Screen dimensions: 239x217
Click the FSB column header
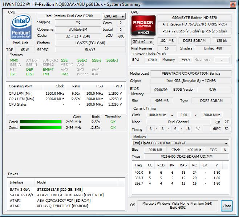click(x=93, y=86)
